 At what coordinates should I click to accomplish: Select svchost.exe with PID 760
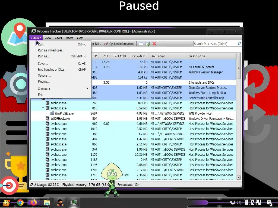click(133, 103)
